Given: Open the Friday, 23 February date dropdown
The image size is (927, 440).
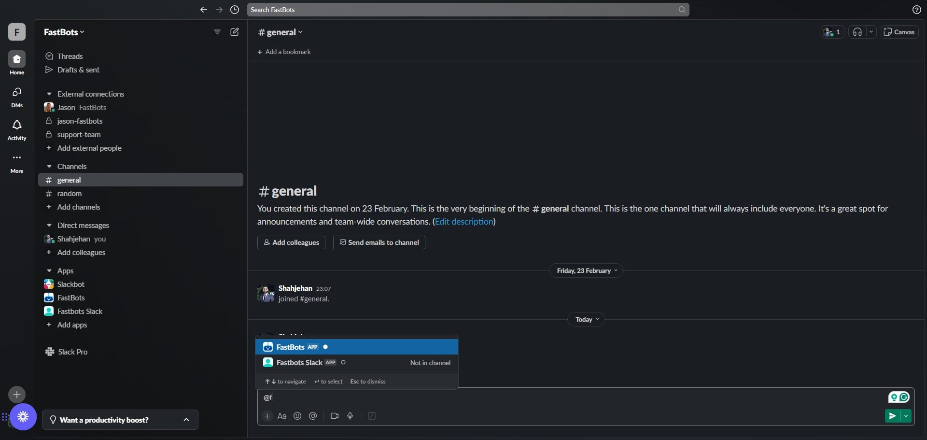Looking at the screenshot, I should [586, 270].
